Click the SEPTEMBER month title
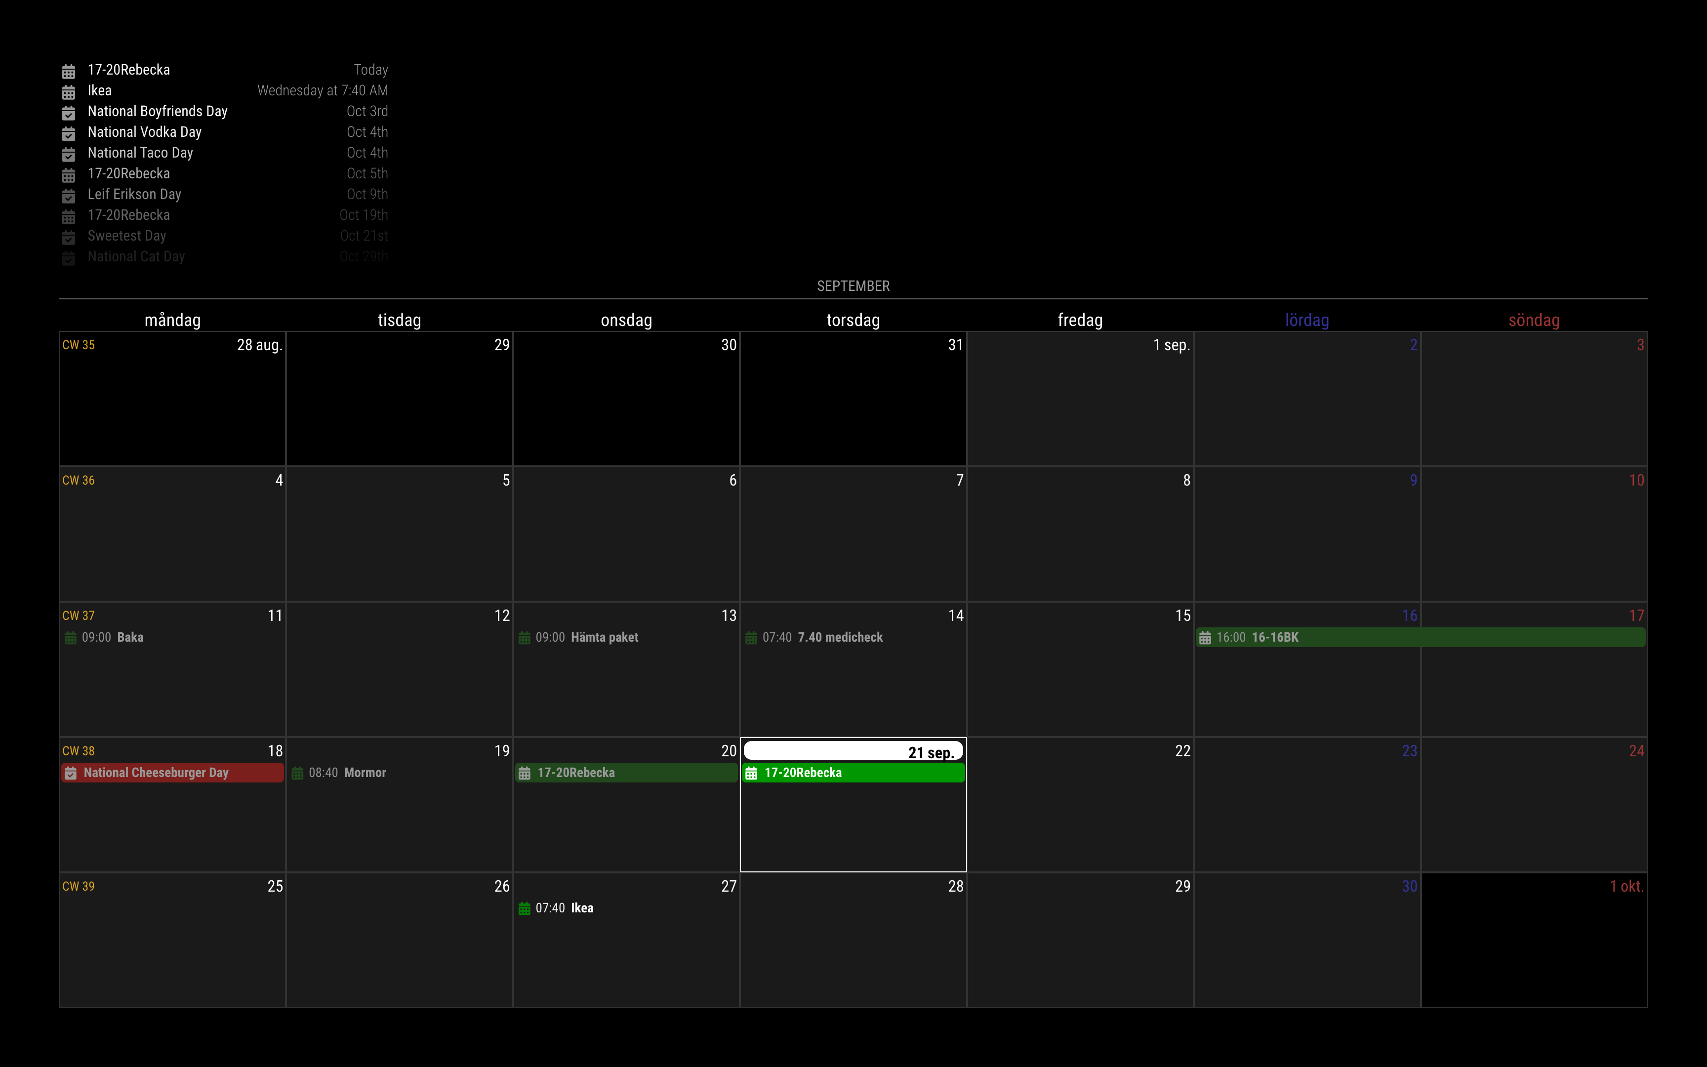1707x1067 pixels. pyautogui.click(x=853, y=286)
